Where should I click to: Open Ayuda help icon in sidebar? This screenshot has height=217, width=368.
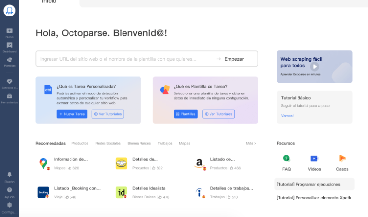(x=9, y=191)
